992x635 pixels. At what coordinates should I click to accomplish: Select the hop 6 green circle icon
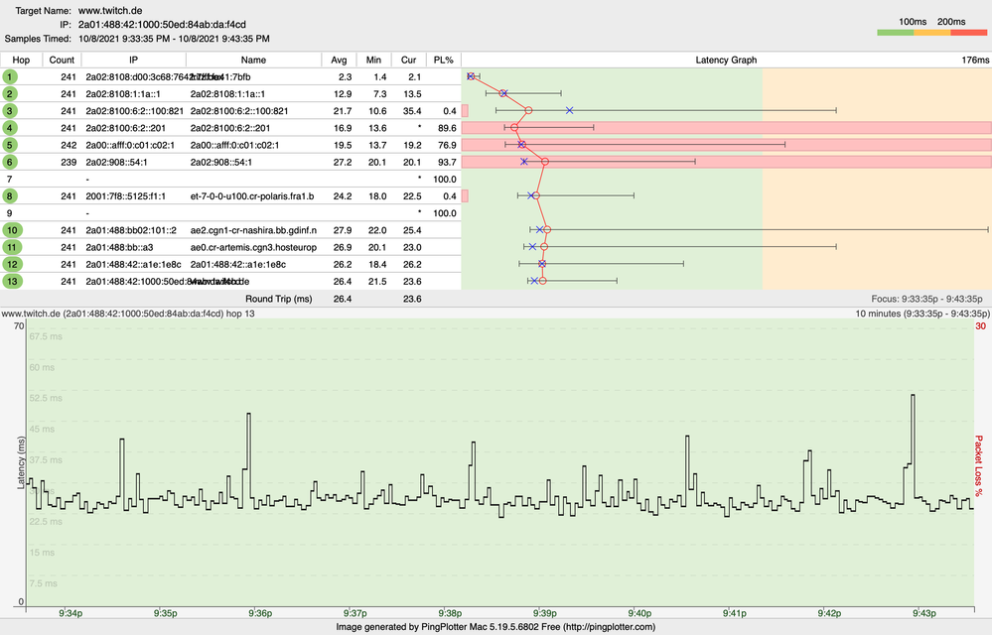point(10,163)
